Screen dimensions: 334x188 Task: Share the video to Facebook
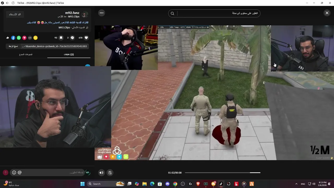(13, 38)
